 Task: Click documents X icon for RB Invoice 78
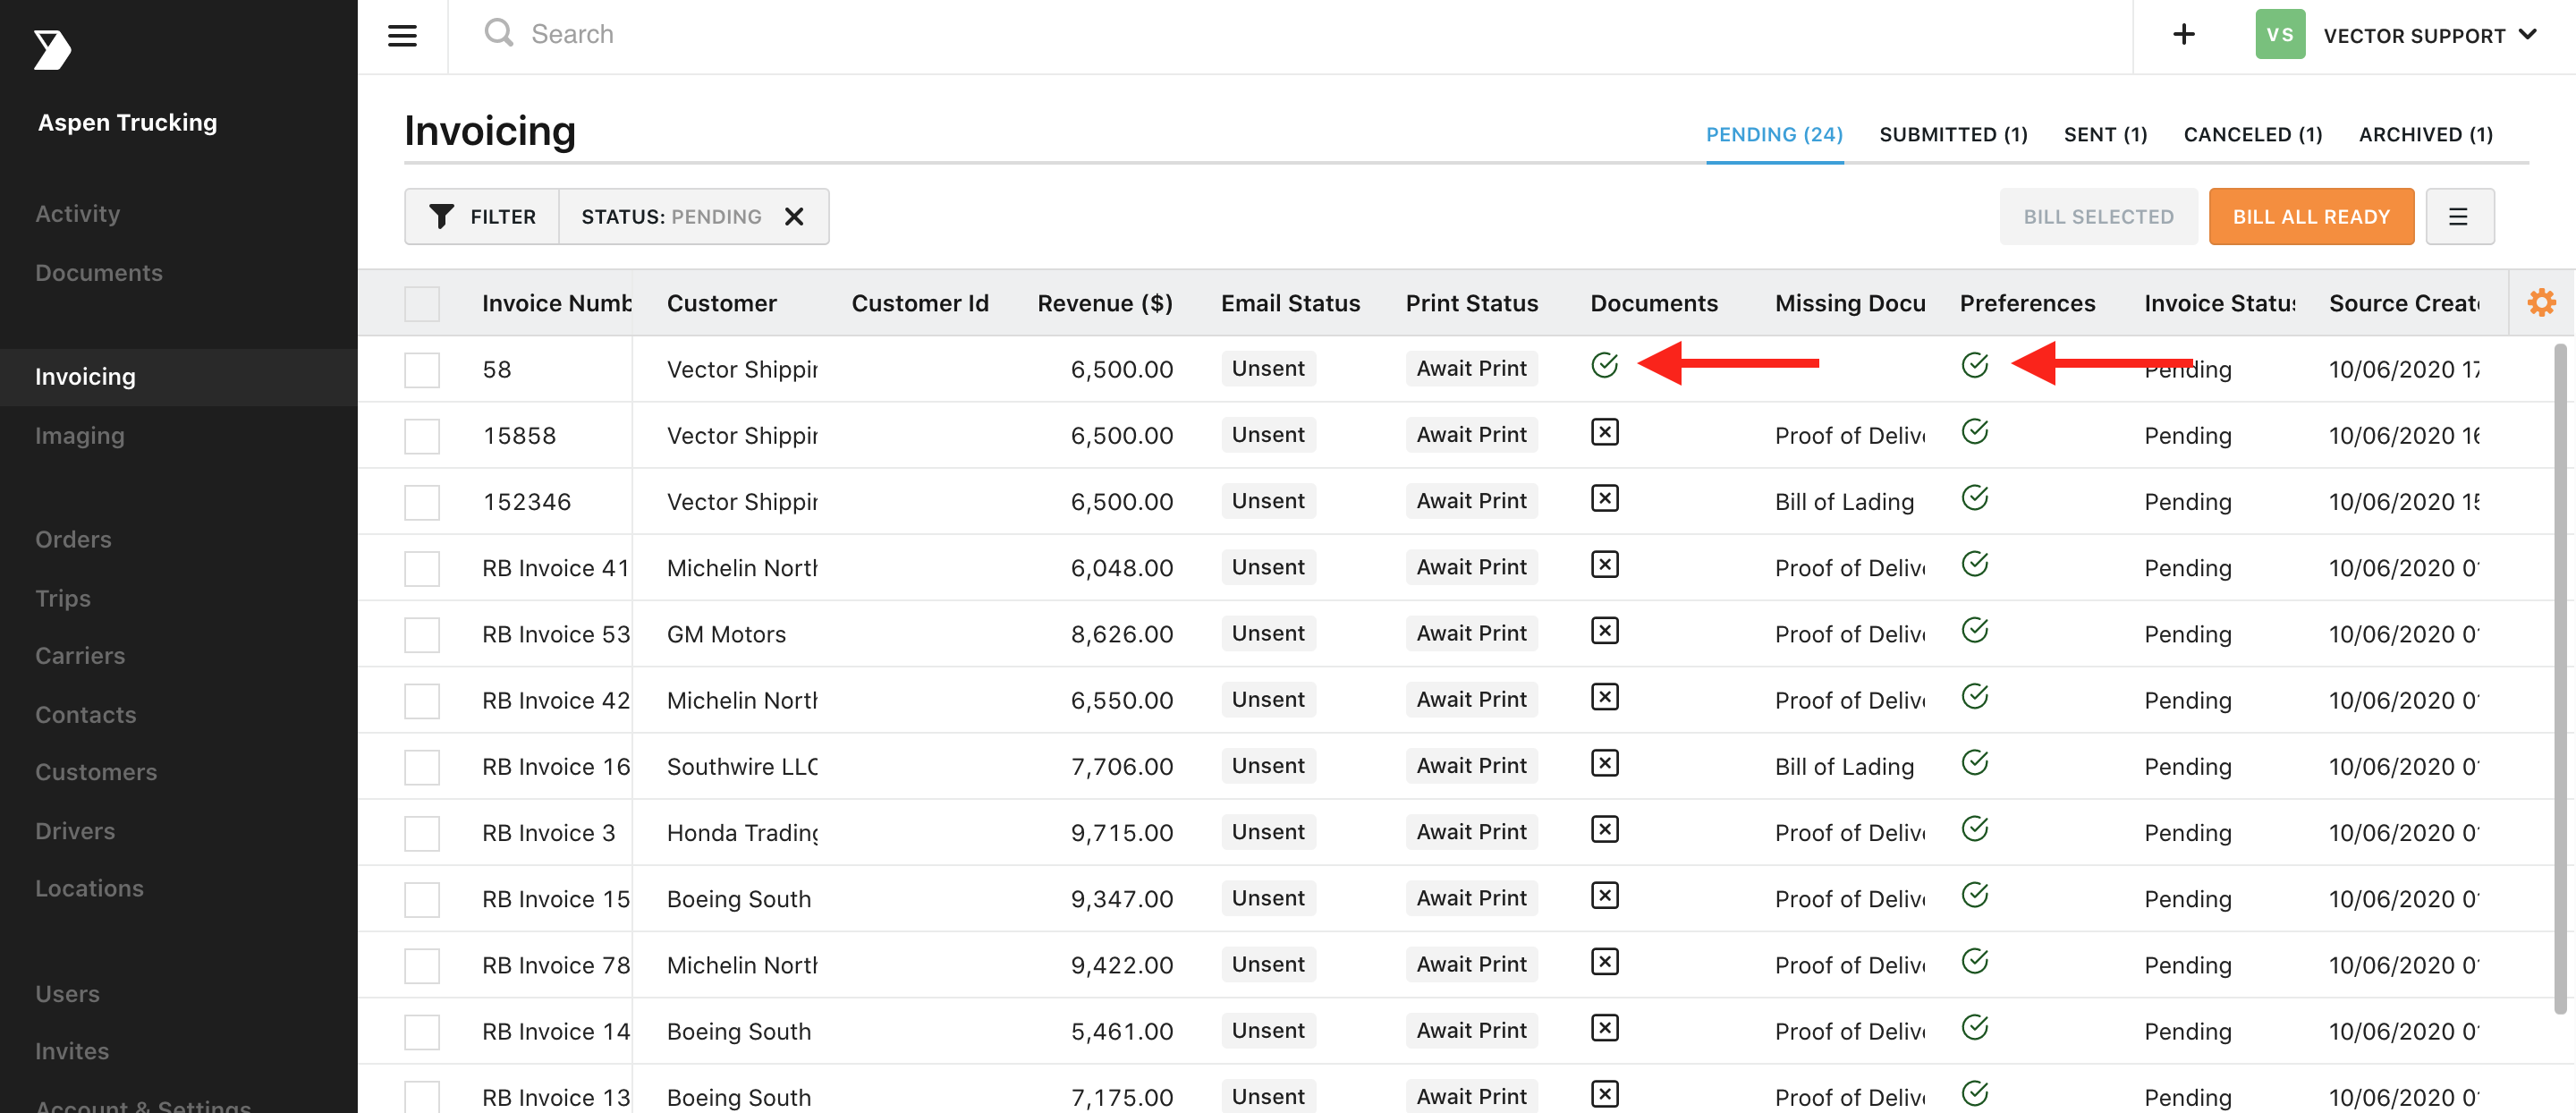(1604, 961)
